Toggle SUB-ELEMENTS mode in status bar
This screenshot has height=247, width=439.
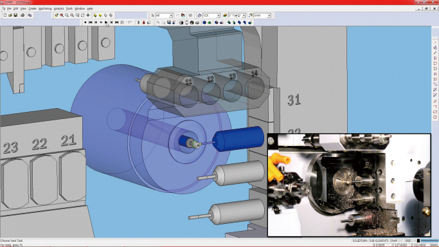379,241
